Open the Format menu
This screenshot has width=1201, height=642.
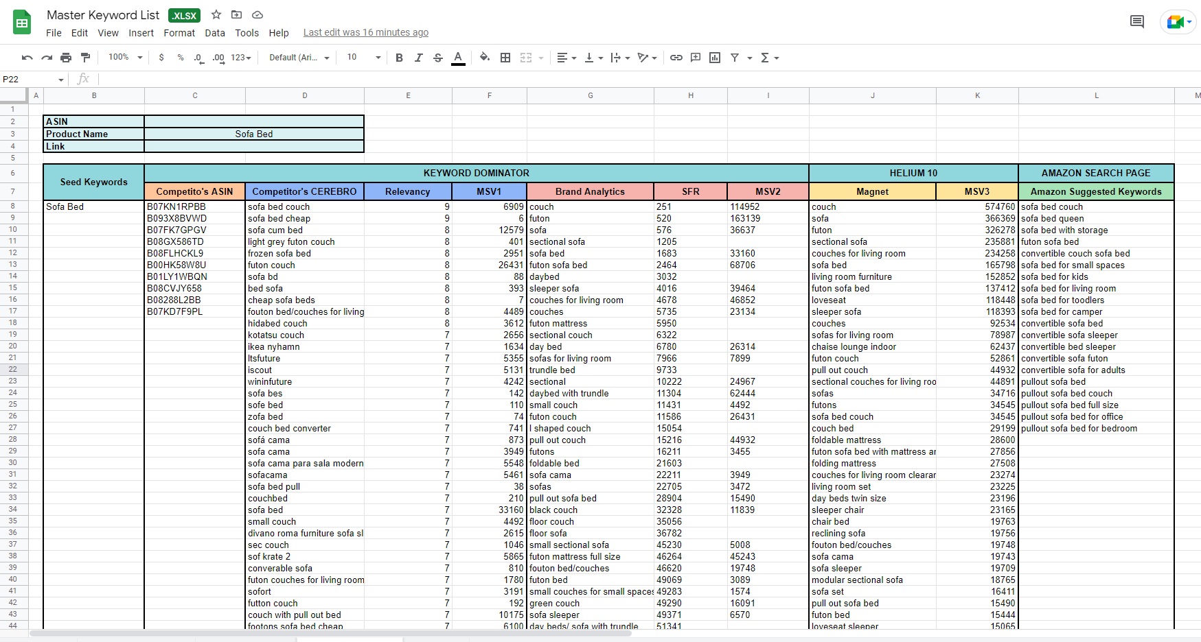pos(179,33)
